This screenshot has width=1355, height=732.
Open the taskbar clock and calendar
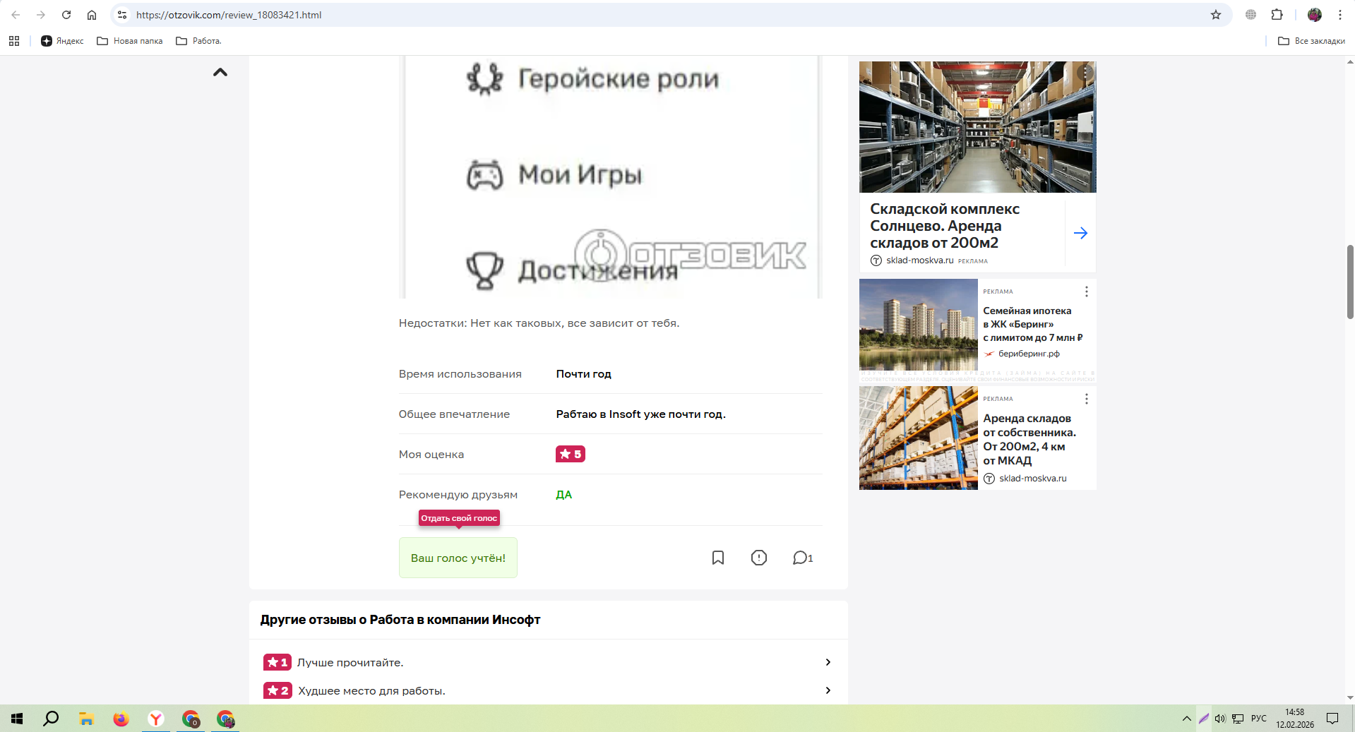1295,719
